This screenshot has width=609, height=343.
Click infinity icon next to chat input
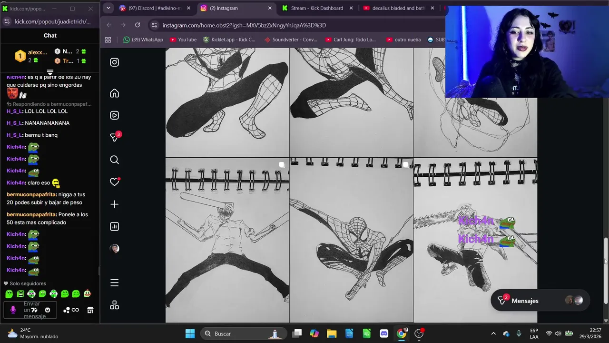pos(75,310)
